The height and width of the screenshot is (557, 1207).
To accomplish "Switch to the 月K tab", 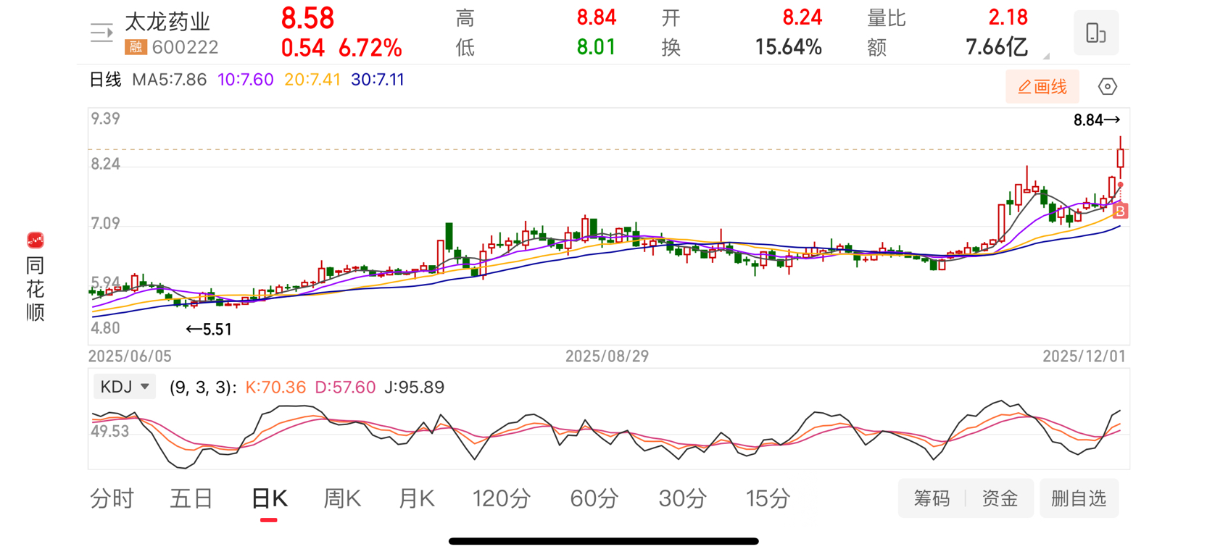I will (x=416, y=498).
